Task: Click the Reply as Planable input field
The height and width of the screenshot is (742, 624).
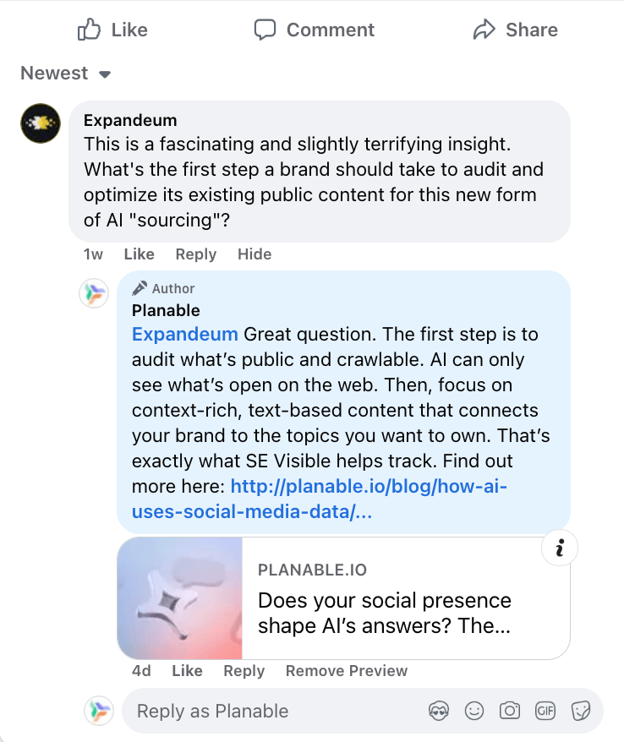Action: tap(254, 711)
